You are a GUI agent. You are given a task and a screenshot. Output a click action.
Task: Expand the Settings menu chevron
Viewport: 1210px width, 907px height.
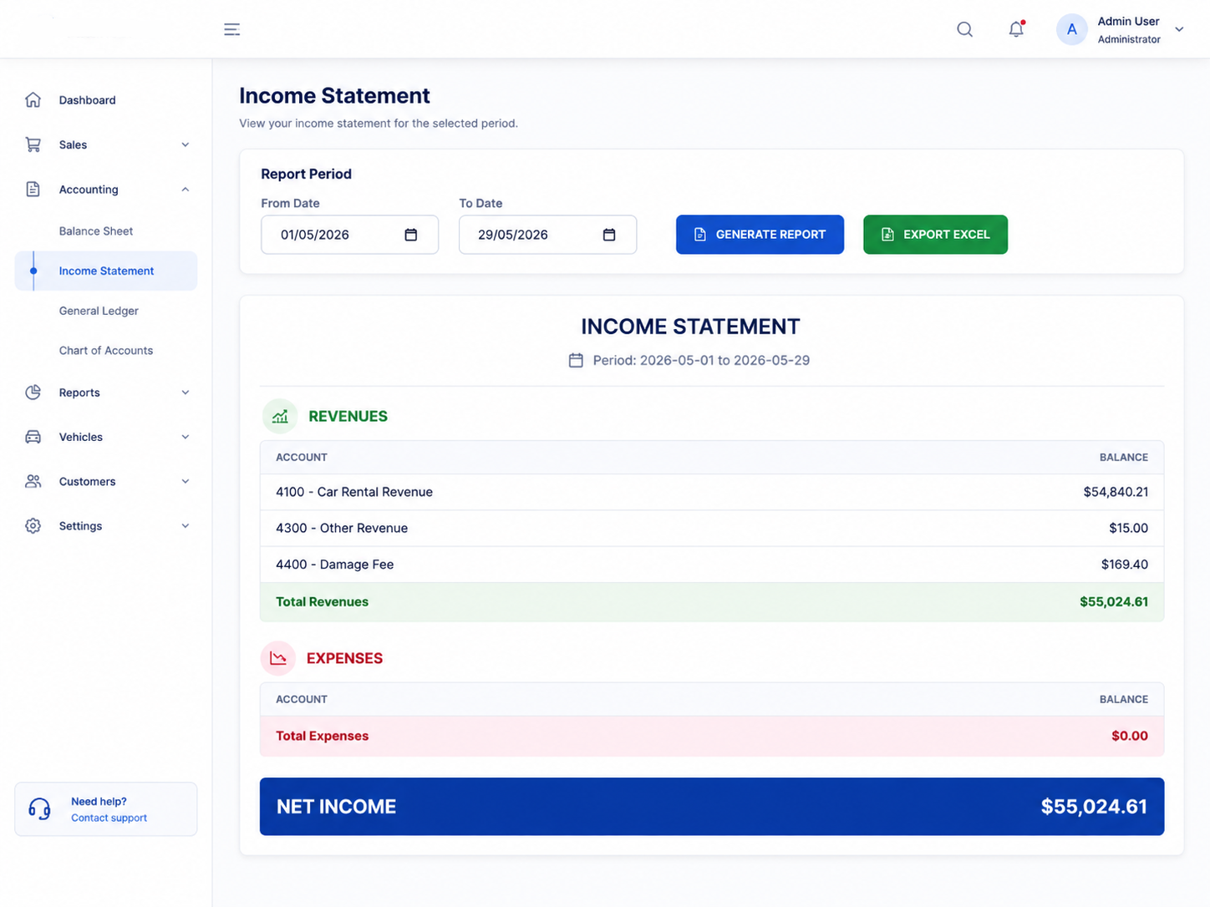tap(186, 526)
